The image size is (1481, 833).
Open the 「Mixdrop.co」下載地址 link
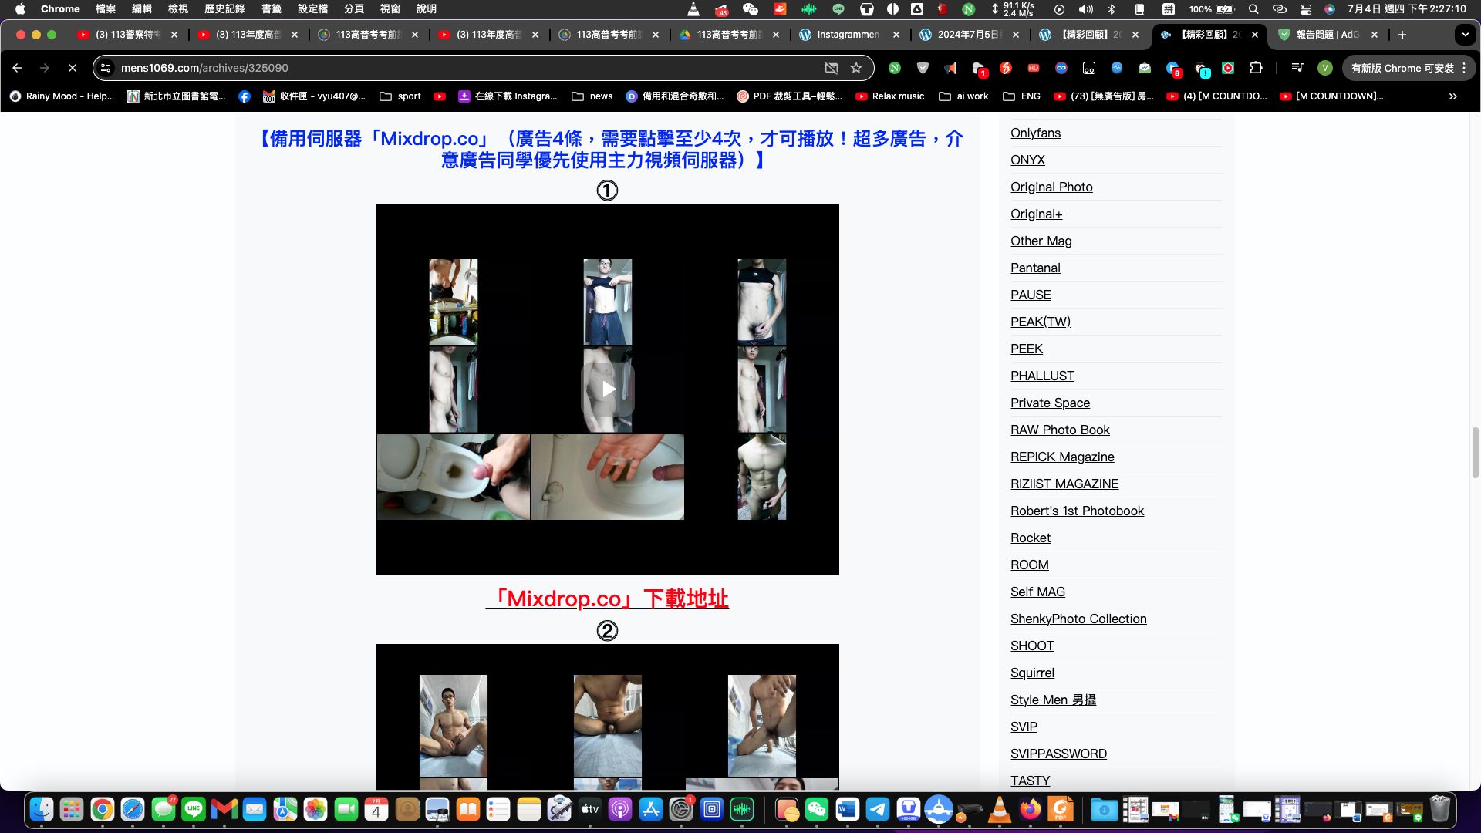tap(608, 599)
